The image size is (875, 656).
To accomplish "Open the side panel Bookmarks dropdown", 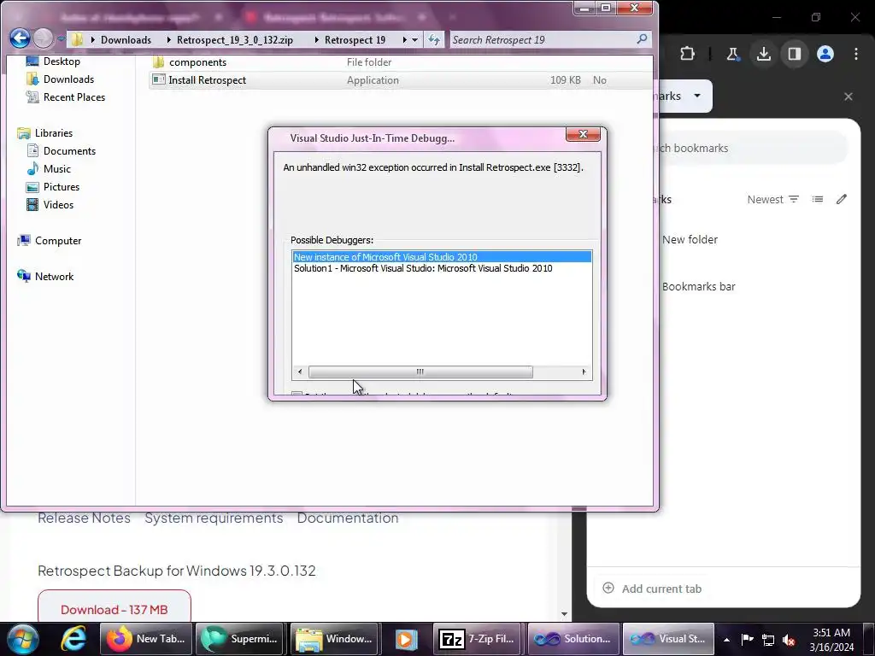I will pos(697,96).
